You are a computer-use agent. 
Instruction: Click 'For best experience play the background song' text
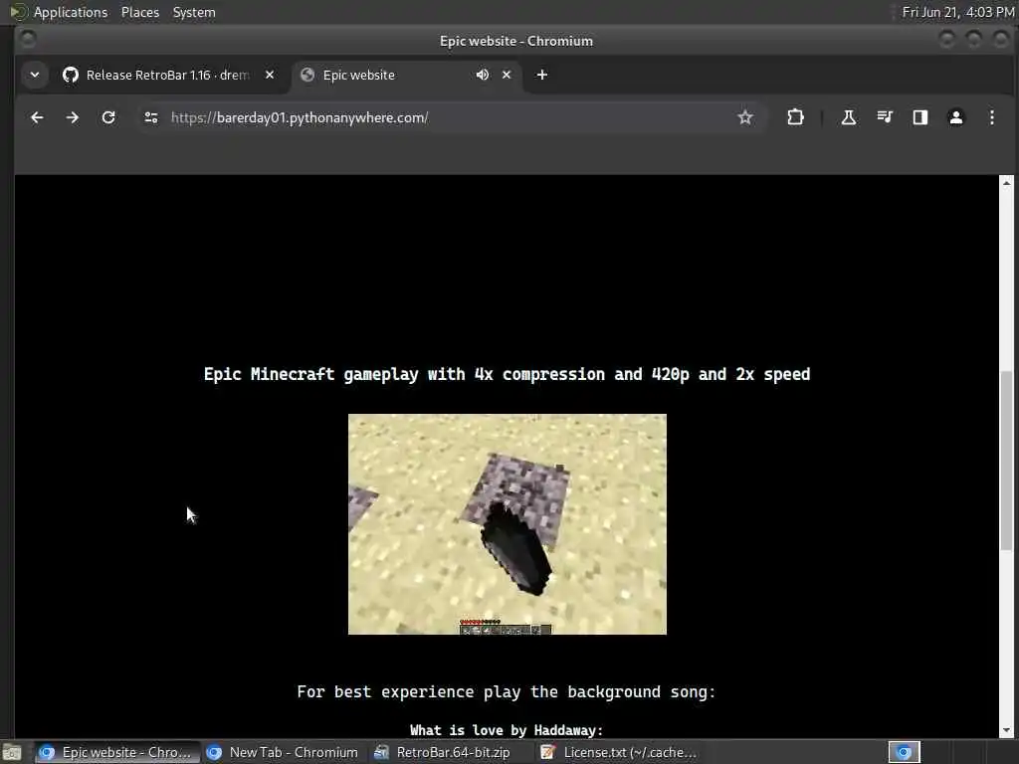point(507,692)
